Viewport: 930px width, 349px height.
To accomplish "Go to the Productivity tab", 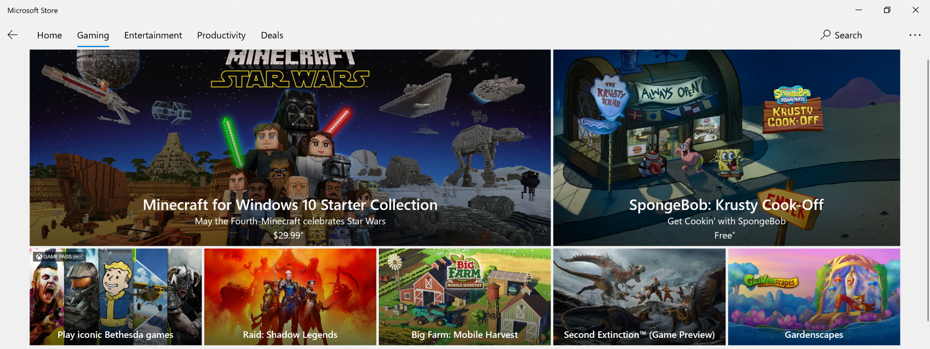I will (221, 35).
